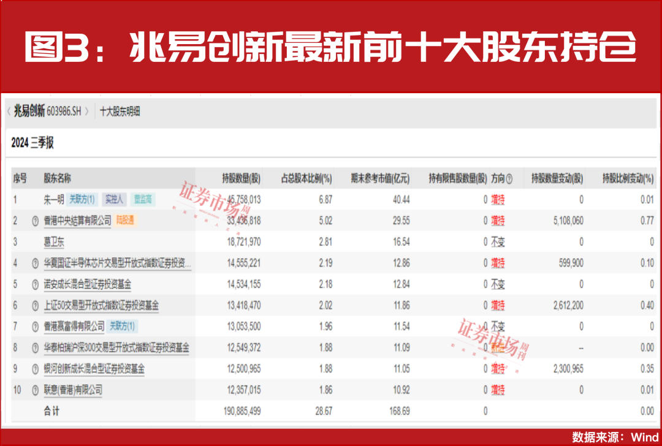662x446 pixels.
Task: Select share change value 5,108,060
Action: point(569,221)
